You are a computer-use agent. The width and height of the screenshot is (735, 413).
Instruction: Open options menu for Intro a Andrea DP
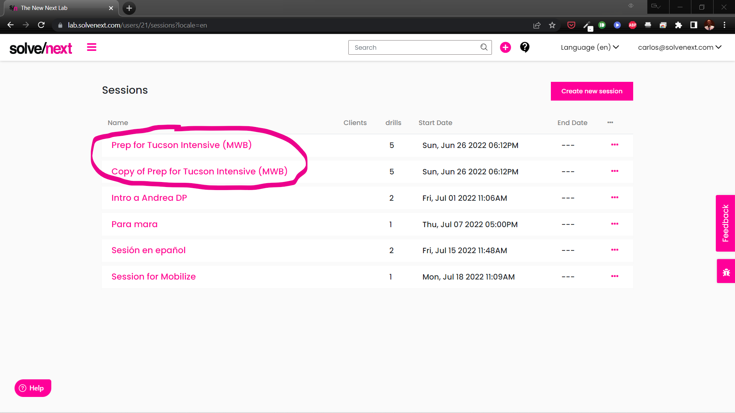click(x=614, y=198)
